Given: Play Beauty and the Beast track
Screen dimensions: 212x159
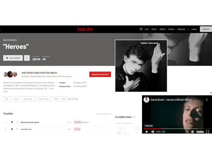Looking at the screenshot, I should [x=12, y=122].
